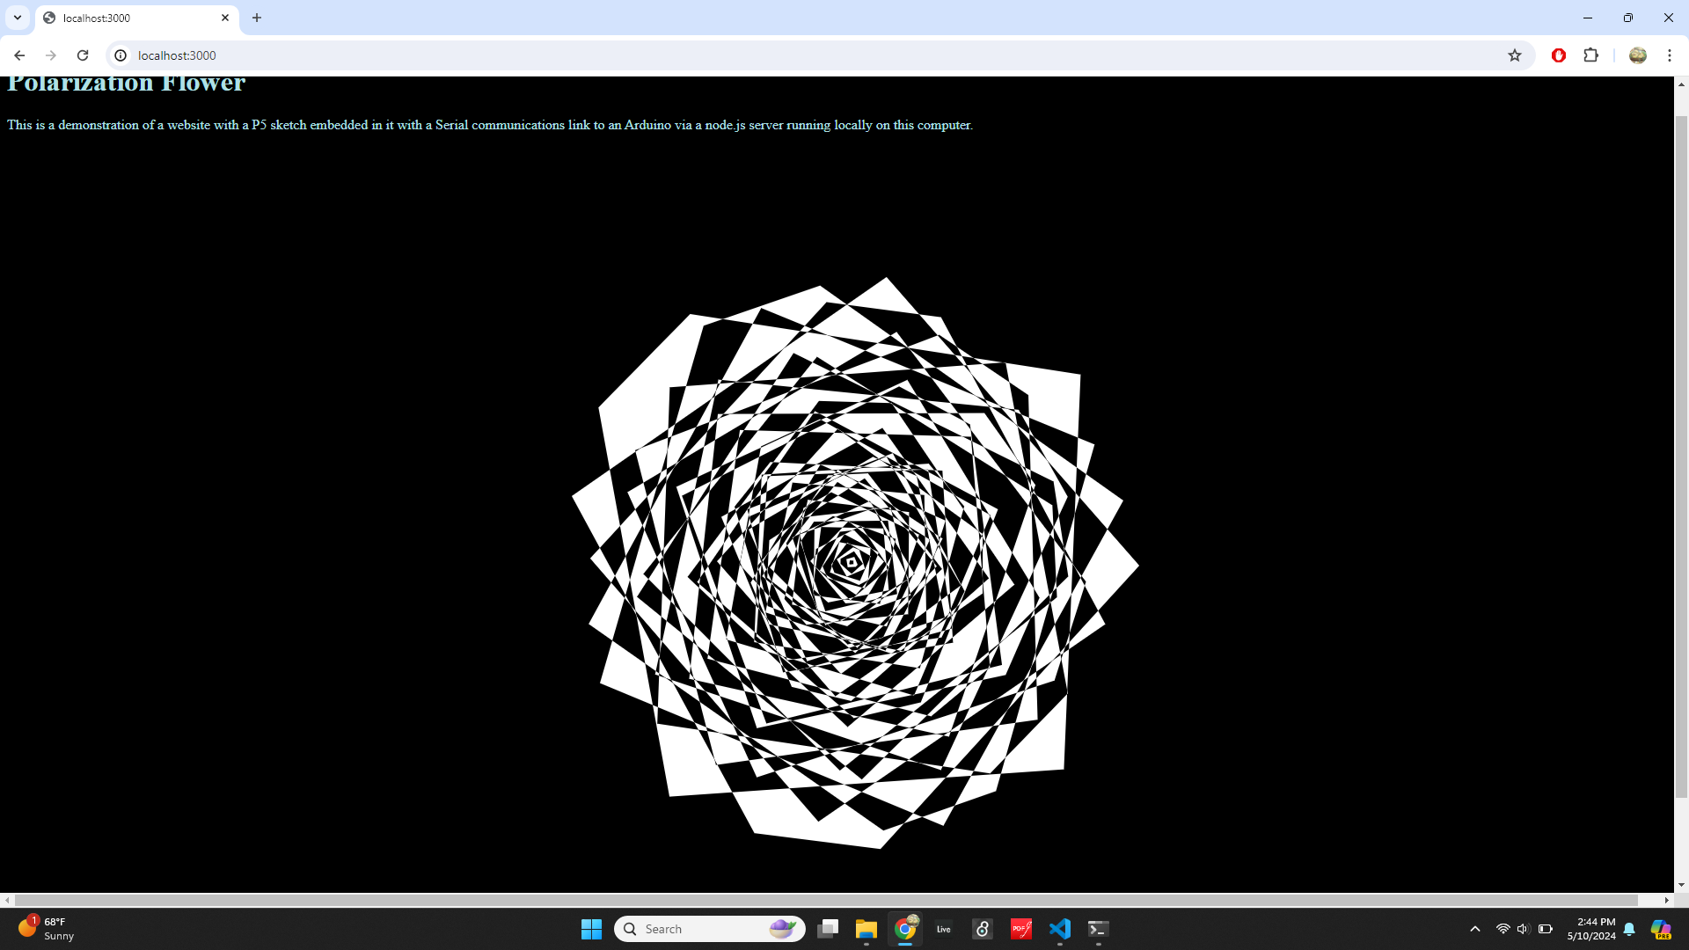Image resolution: width=1689 pixels, height=950 pixels.
Task: Click the extensions puzzle icon
Action: pos(1590,55)
